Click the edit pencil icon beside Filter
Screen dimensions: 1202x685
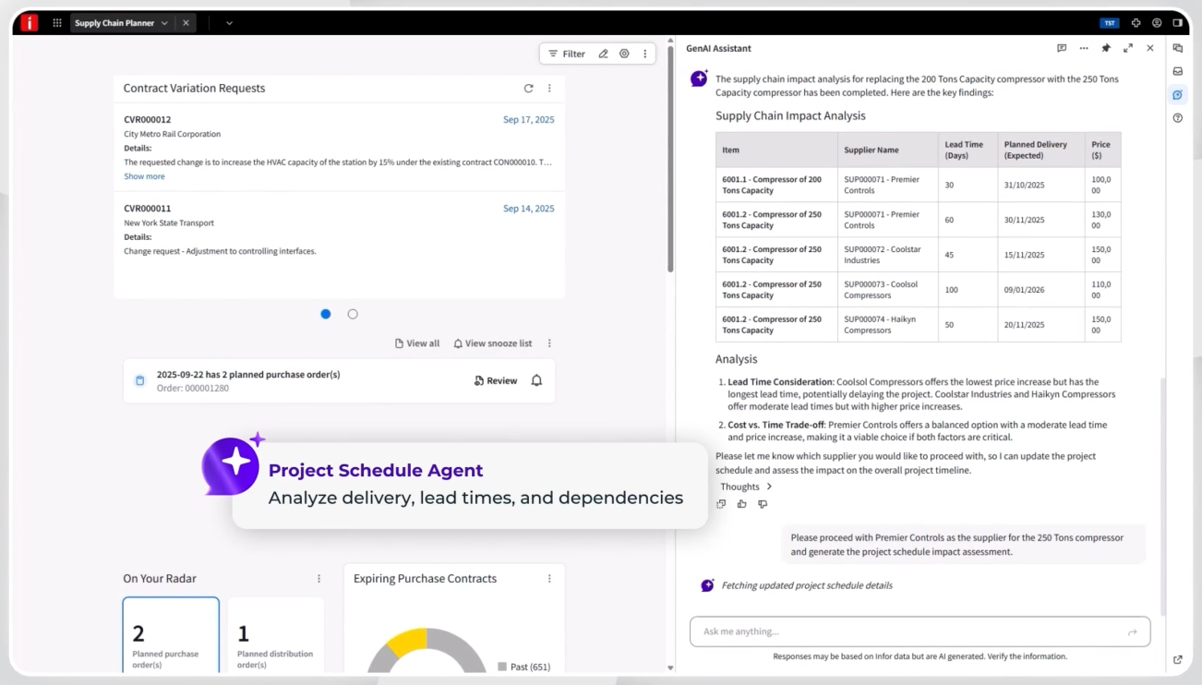click(603, 54)
